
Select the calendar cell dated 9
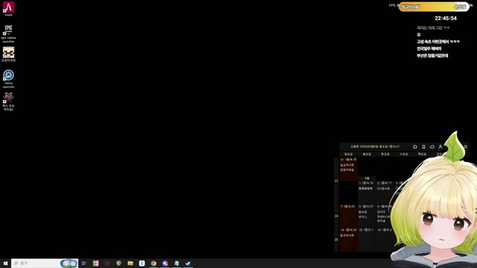coord(385,216)
